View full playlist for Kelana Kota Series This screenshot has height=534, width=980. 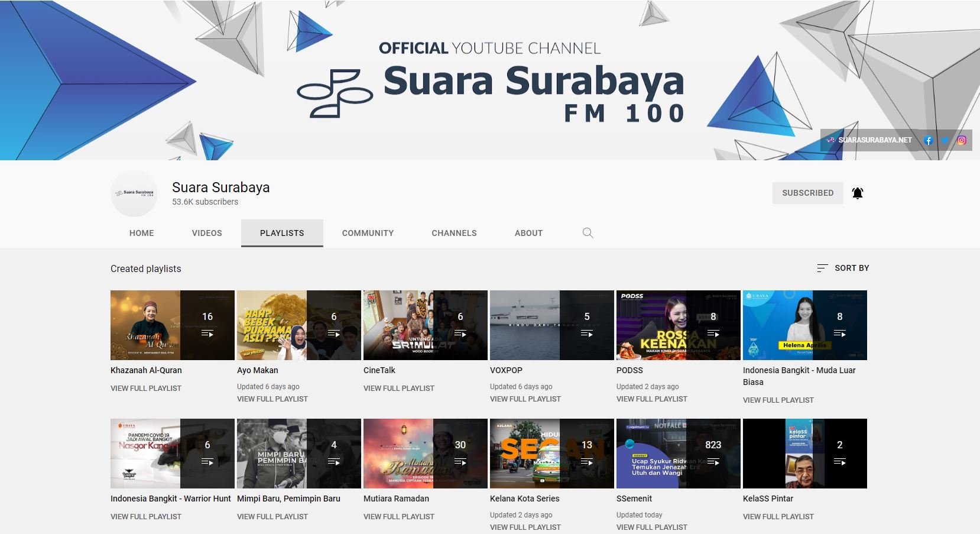(525, 527)
